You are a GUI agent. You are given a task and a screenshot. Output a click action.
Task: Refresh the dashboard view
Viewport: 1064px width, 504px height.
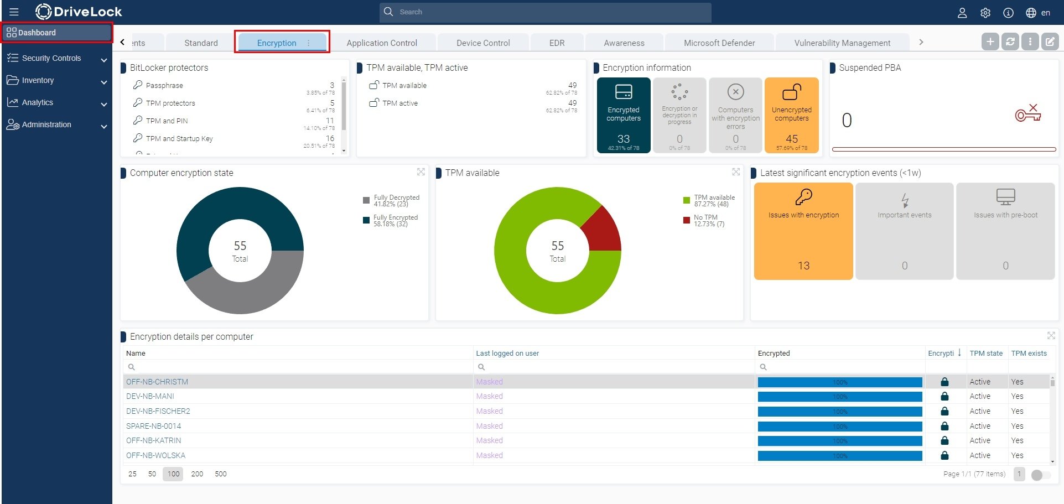[1010, 41]
